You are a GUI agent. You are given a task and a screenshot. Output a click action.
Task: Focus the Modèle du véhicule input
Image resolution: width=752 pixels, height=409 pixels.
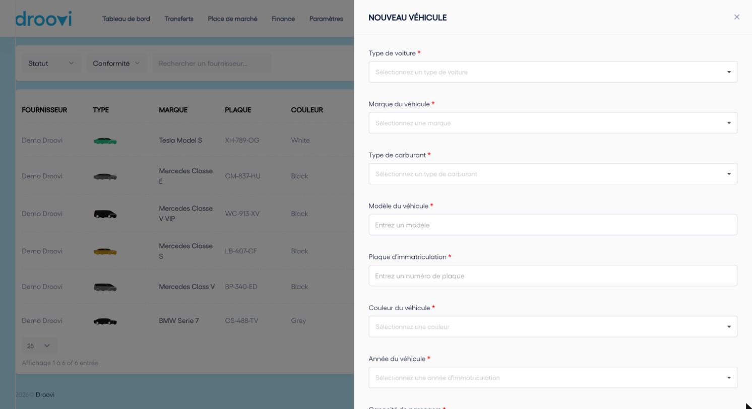553,225
